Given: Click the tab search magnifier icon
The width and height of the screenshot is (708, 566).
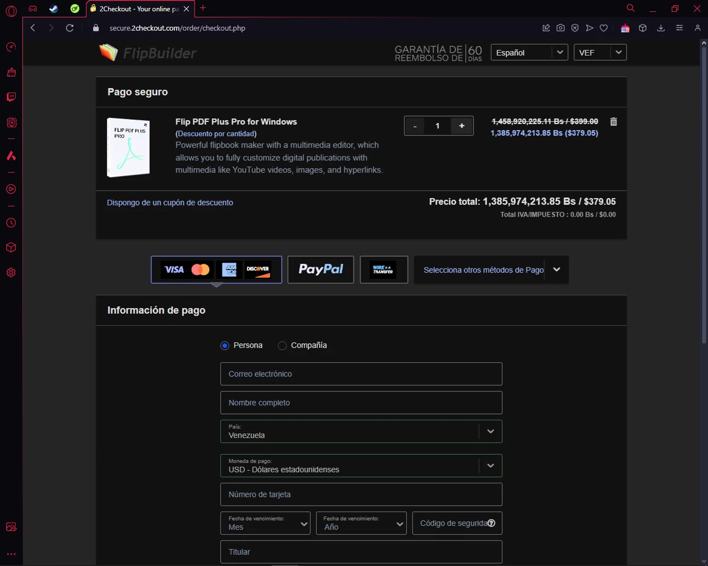Looking at the screenshot, I should tap(630, 8).
